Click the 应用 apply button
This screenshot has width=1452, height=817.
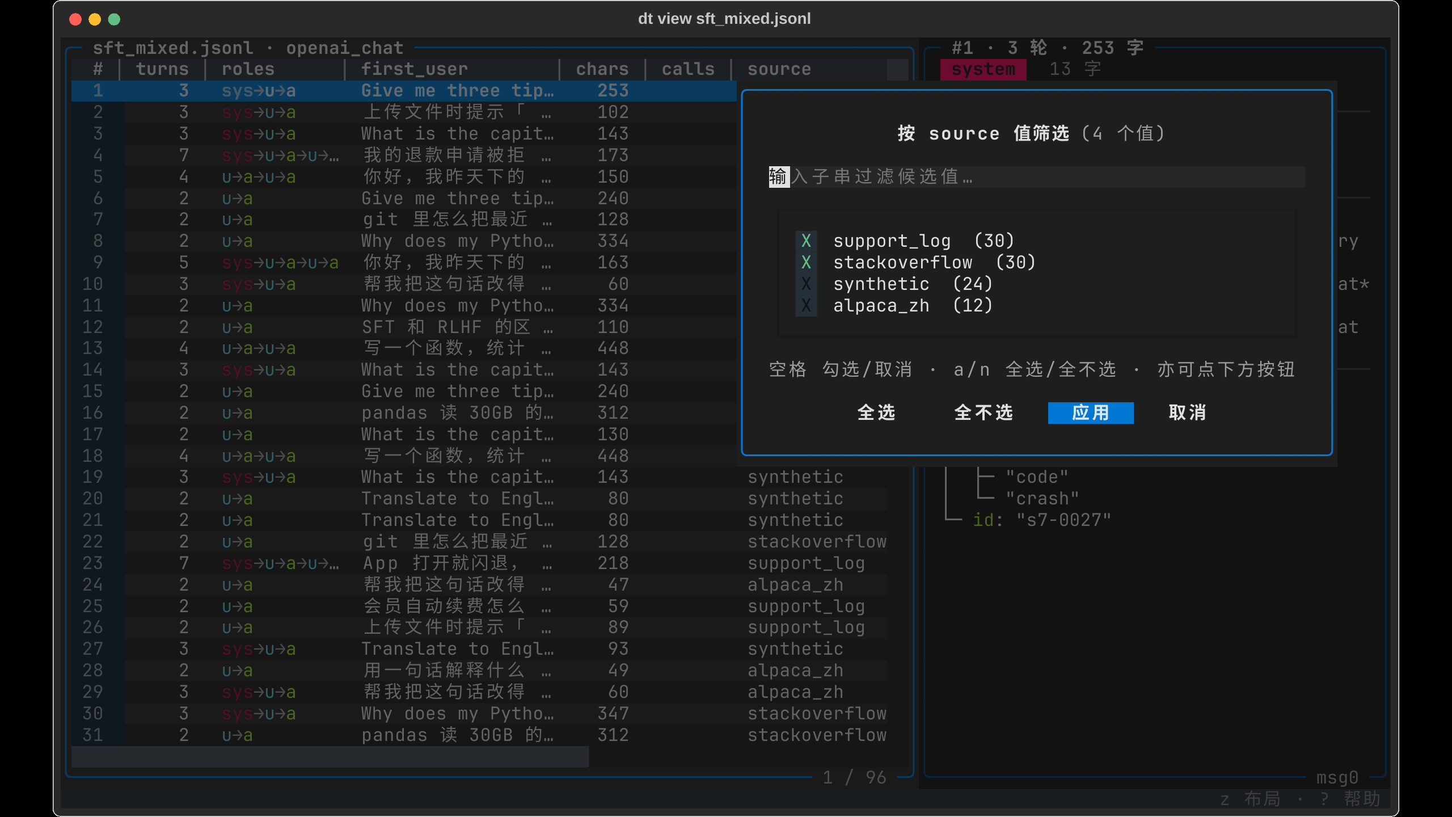(x=1090, y=412)
